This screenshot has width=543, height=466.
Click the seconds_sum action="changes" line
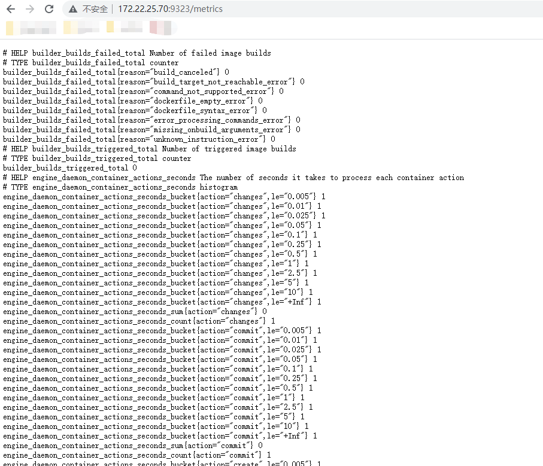click(135, 311)
